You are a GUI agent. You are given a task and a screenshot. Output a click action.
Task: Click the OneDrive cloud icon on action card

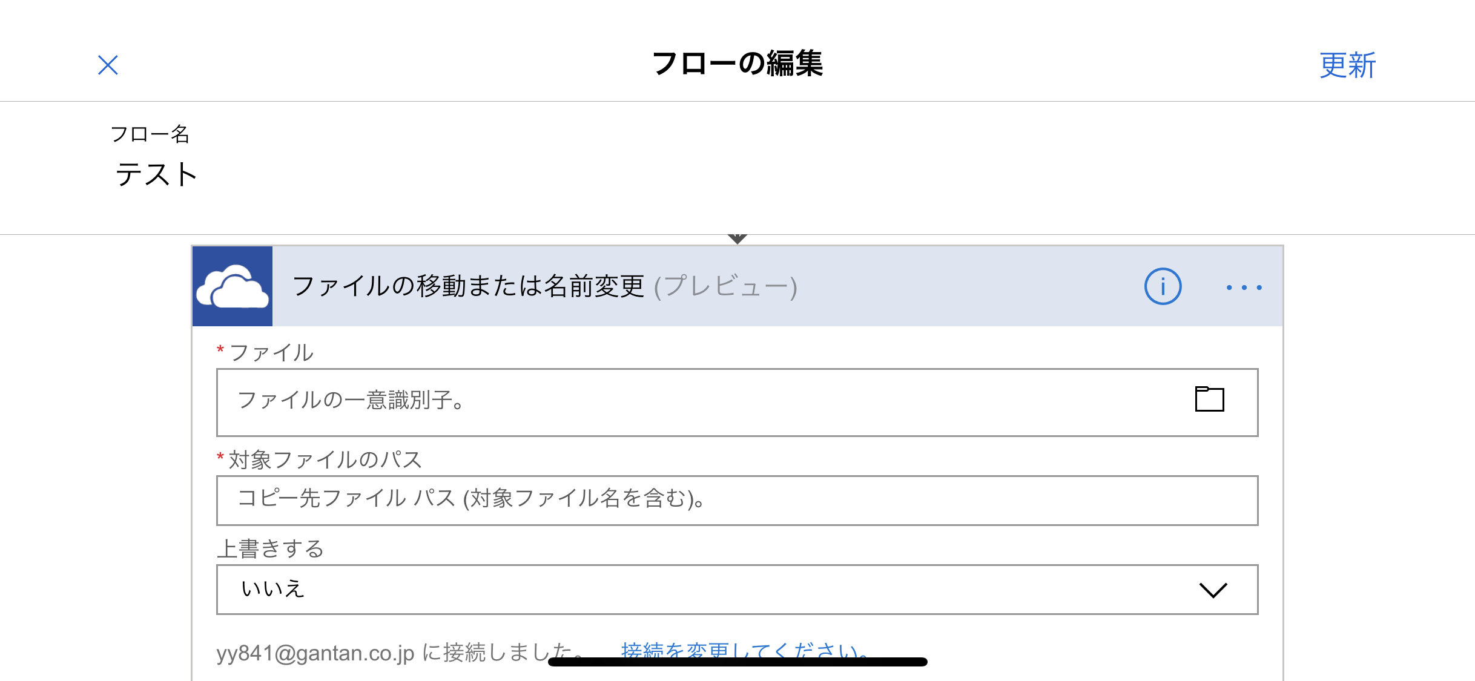(x=233, y=286)
